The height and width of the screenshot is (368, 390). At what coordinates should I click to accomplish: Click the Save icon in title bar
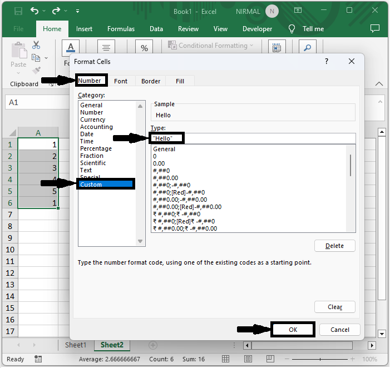tap(18, 11)
